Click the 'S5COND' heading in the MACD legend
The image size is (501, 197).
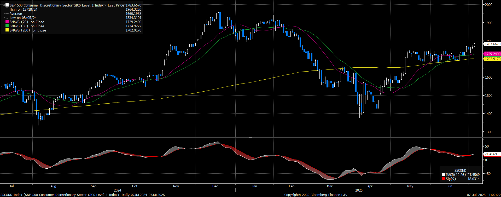click(460, 170)
